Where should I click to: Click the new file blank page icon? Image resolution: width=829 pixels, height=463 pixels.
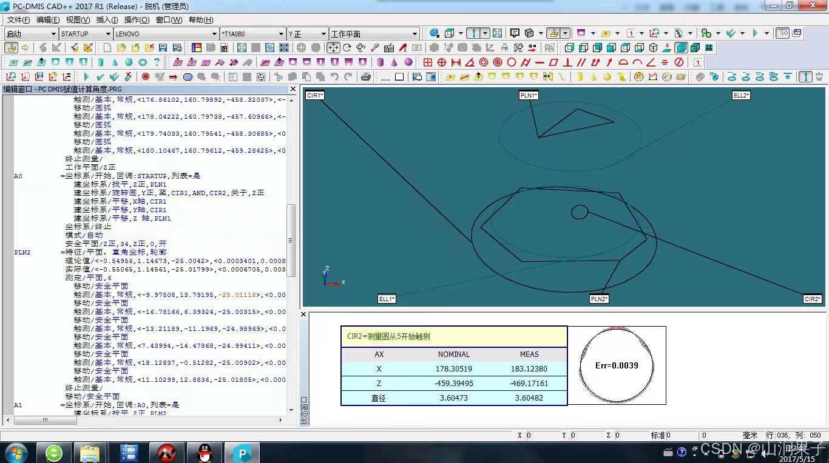pyautogui.click(x=107, y=47)
